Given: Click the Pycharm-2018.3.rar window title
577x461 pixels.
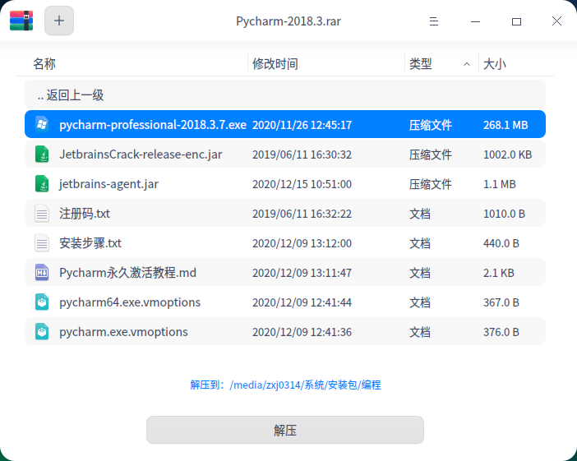Looking at the screenshot, I should pos(288,21).
